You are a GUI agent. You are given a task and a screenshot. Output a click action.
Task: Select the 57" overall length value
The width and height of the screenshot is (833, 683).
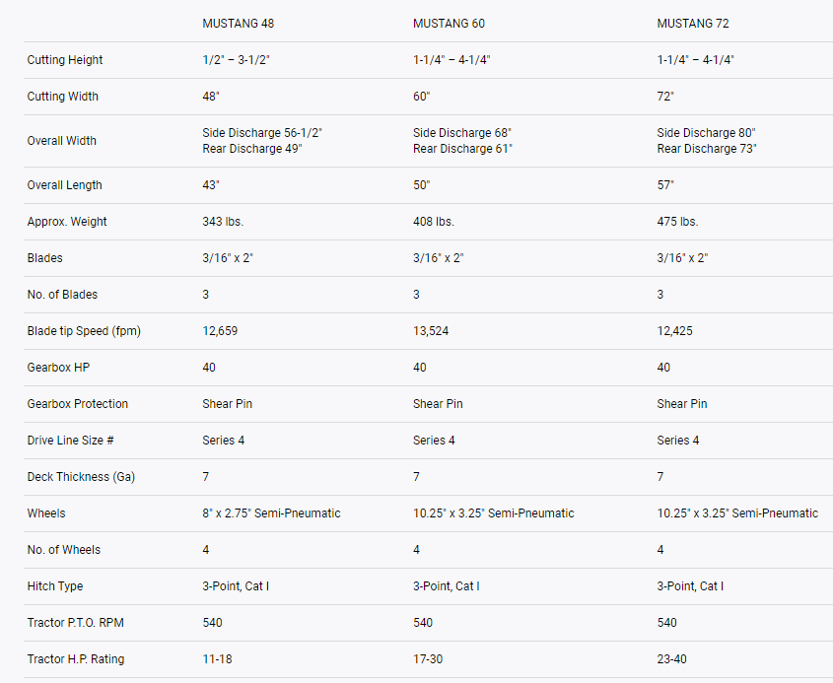click(x=665, y=185)
